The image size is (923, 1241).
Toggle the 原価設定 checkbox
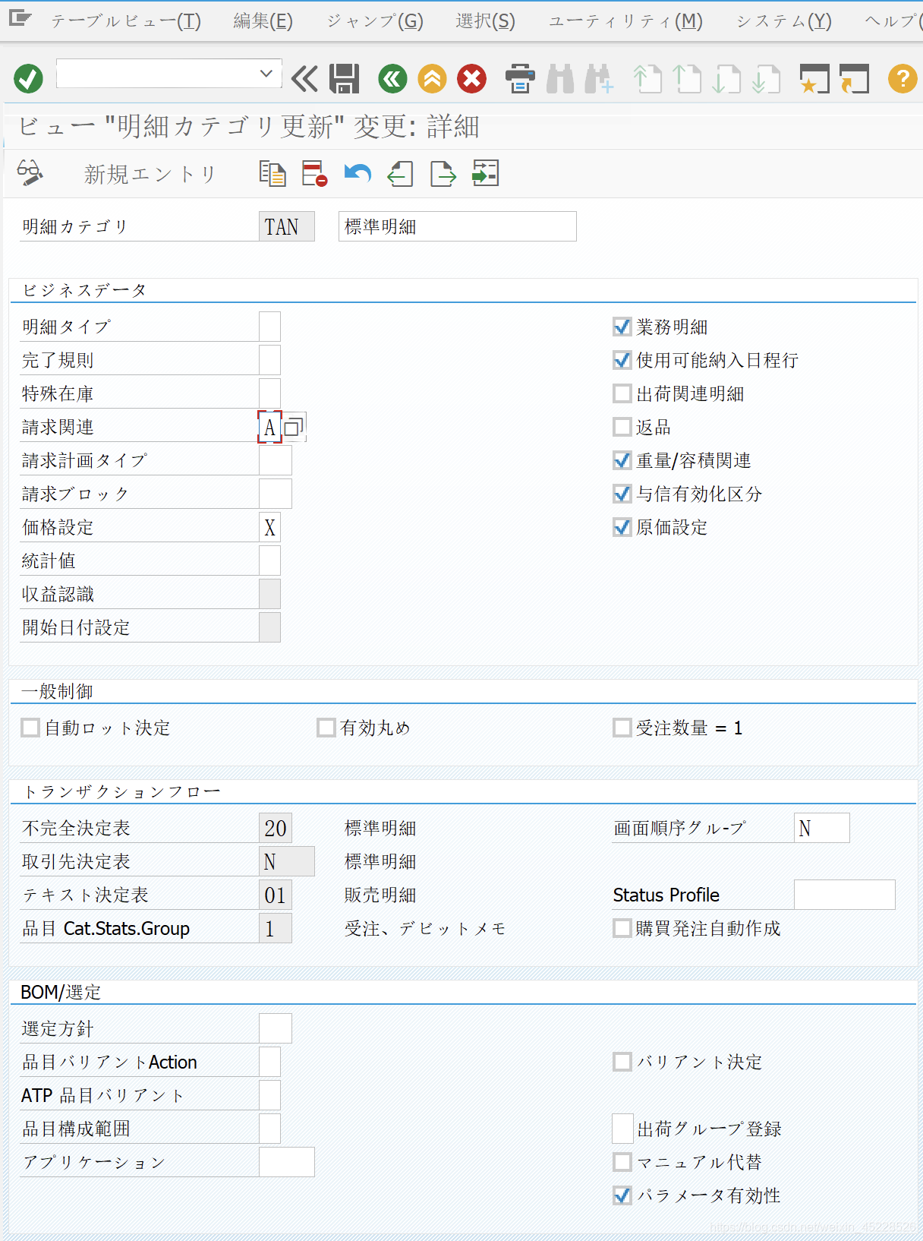click(x=622, y=527)
